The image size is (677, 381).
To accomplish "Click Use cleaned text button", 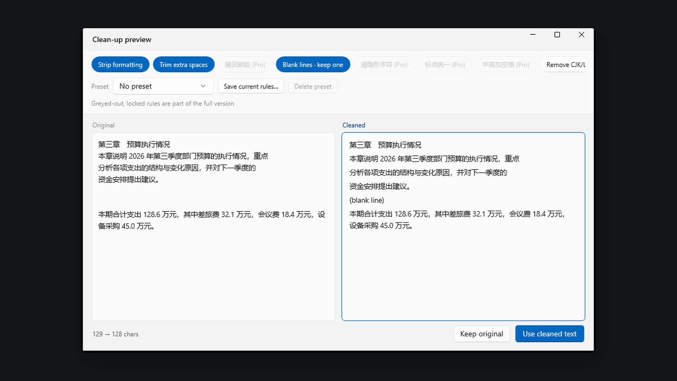I will [x=550, y=334].
